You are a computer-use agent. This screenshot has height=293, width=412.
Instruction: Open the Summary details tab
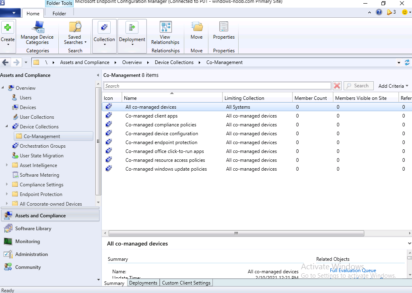tap(114, 283)
